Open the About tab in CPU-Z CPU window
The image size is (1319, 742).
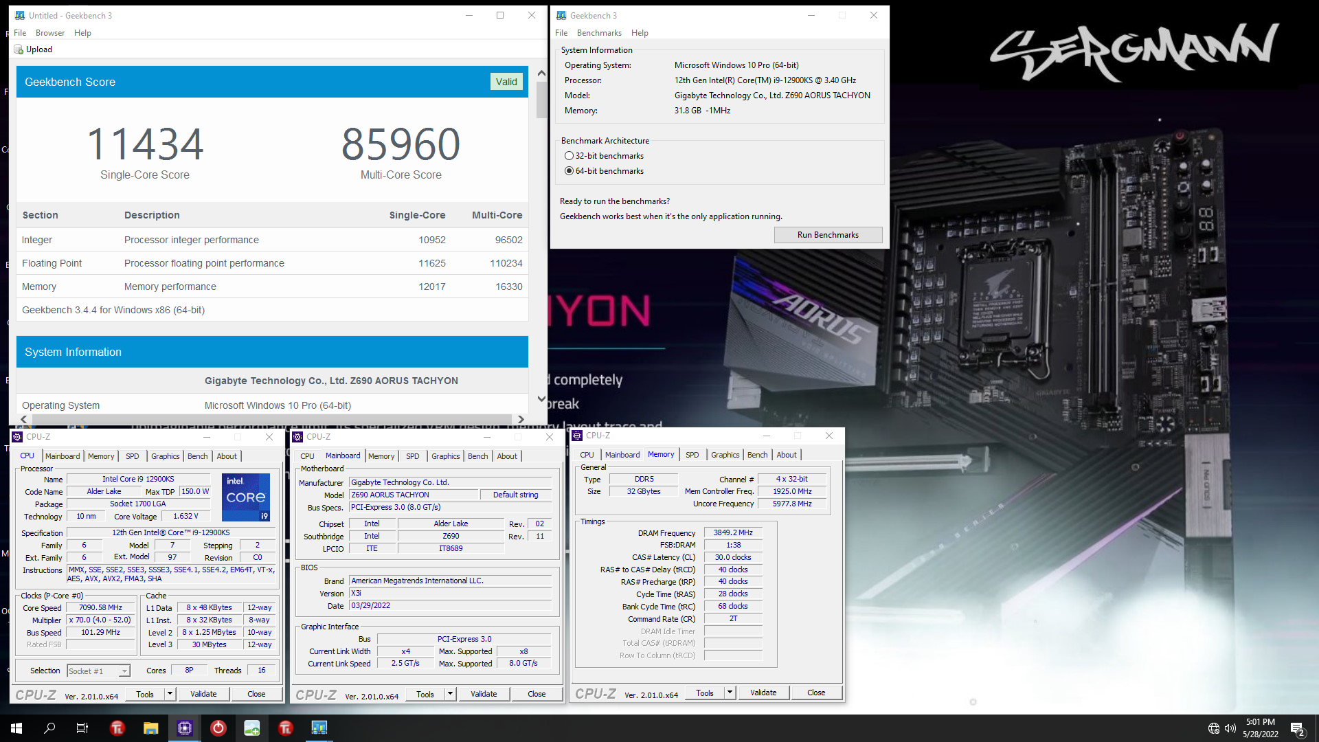pyautogui.click(x=227, y=456)
